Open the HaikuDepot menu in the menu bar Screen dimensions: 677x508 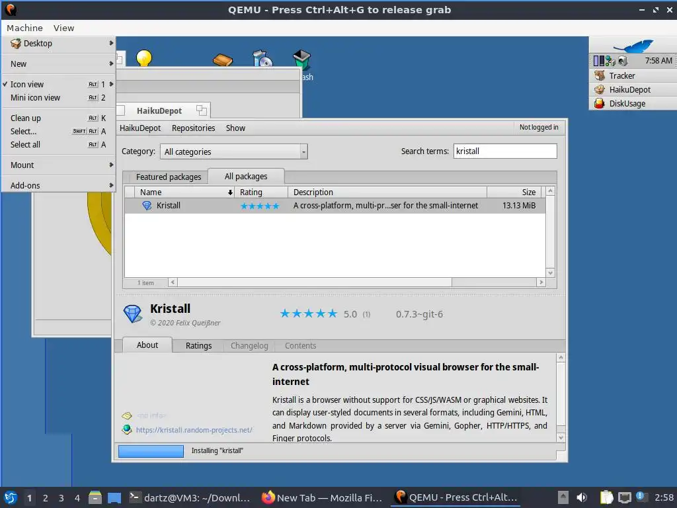coord(140,128)
